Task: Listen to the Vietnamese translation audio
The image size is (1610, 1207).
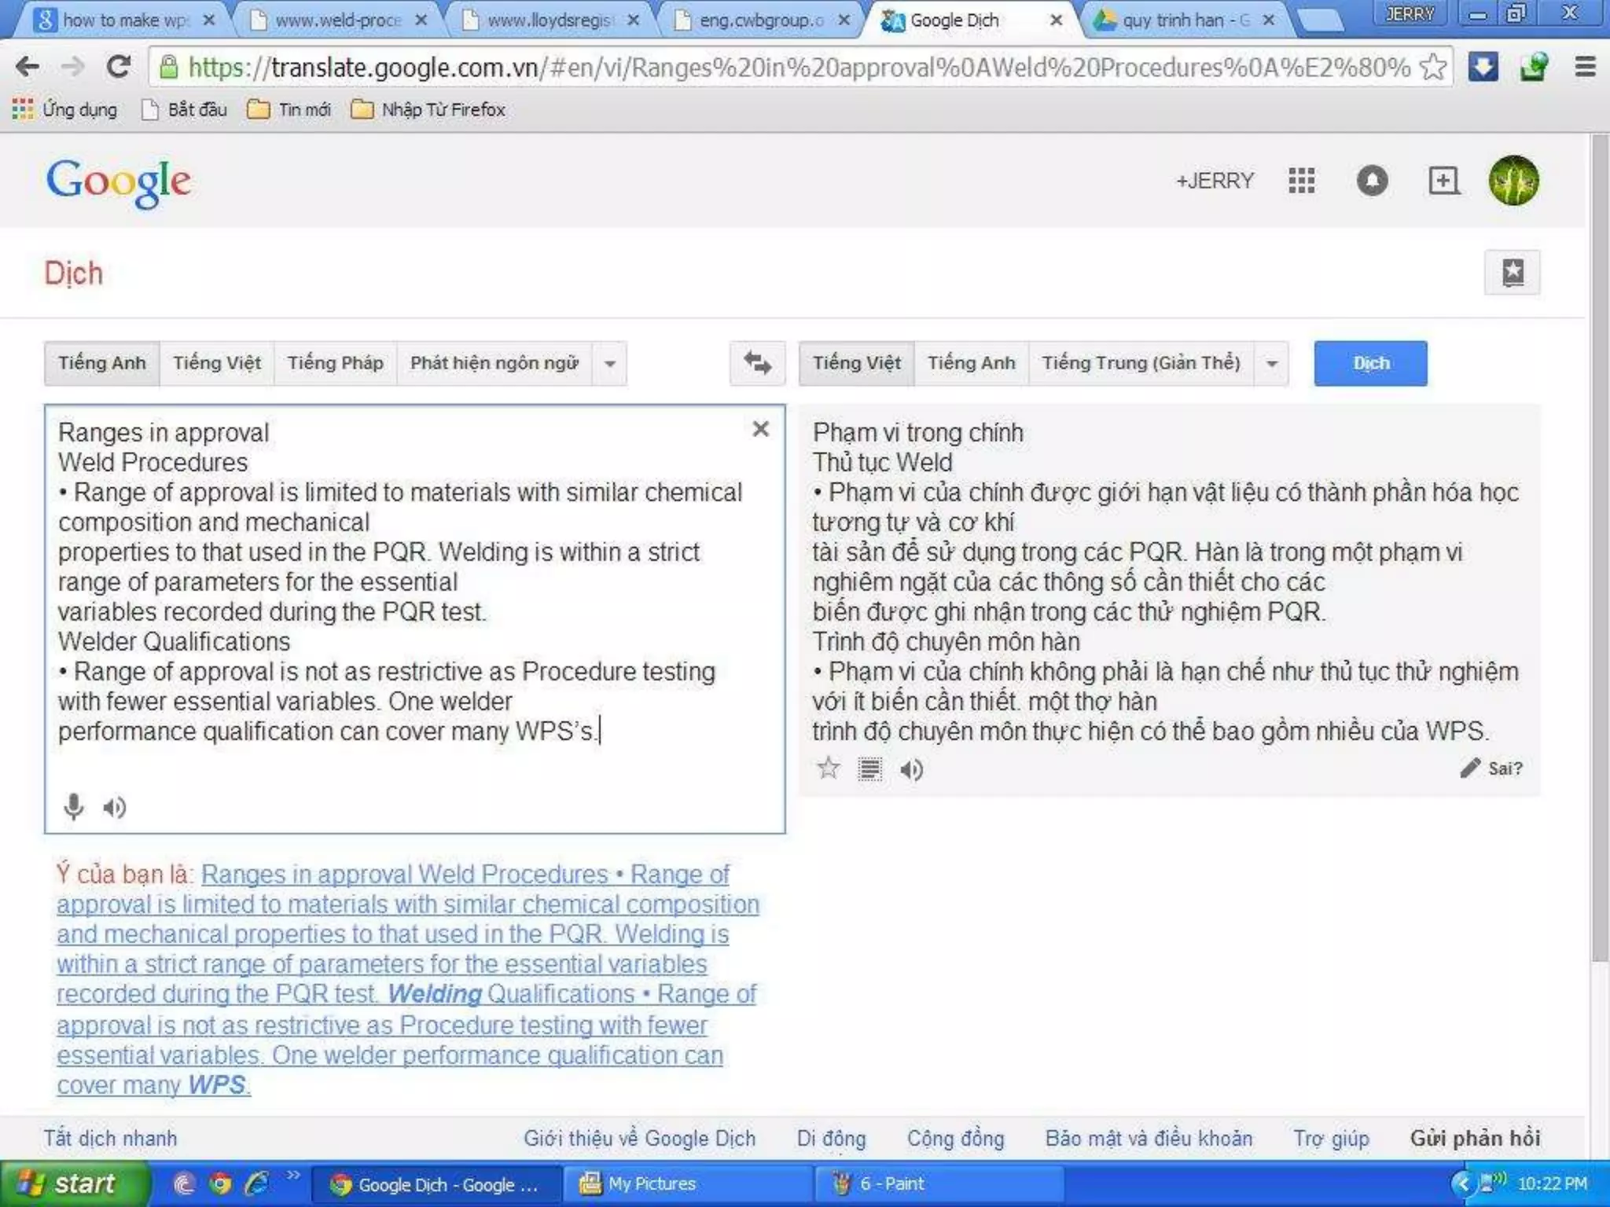Action: click(911, 769)
